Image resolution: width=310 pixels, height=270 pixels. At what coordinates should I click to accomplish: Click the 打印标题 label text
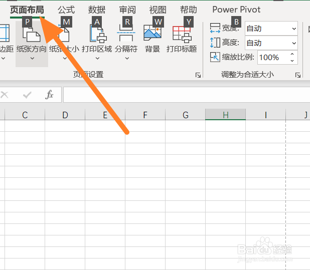click(182, 49)
